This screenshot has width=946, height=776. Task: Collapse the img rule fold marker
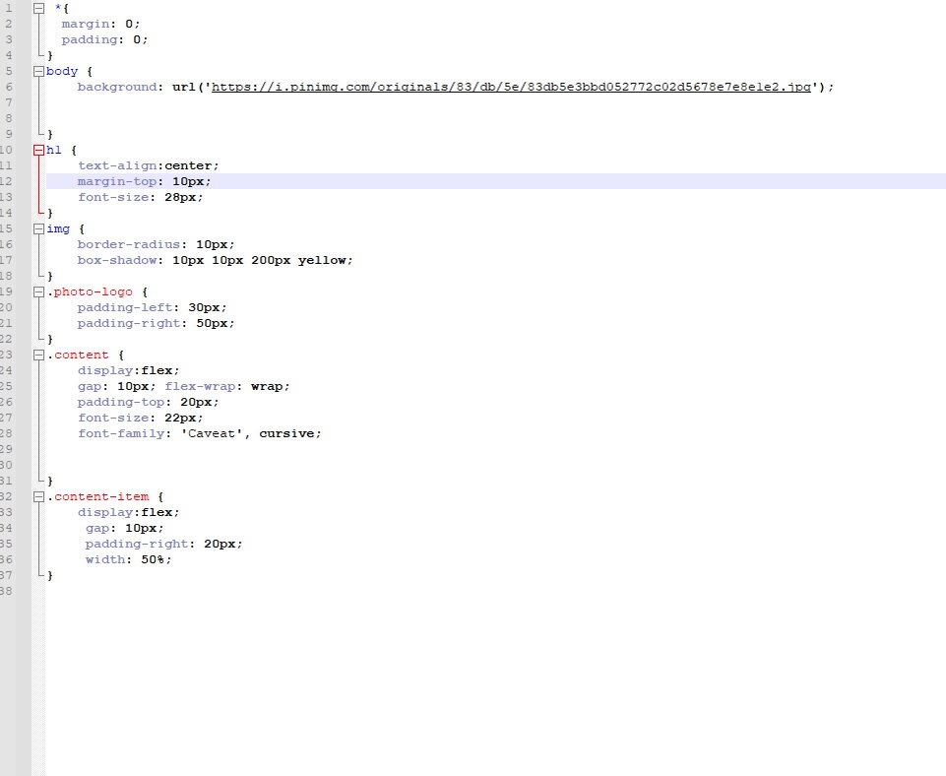coord(38,228)
